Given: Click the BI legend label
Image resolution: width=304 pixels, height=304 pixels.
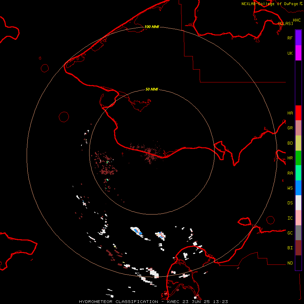Looking at the screenshot, I should [290, 248].
